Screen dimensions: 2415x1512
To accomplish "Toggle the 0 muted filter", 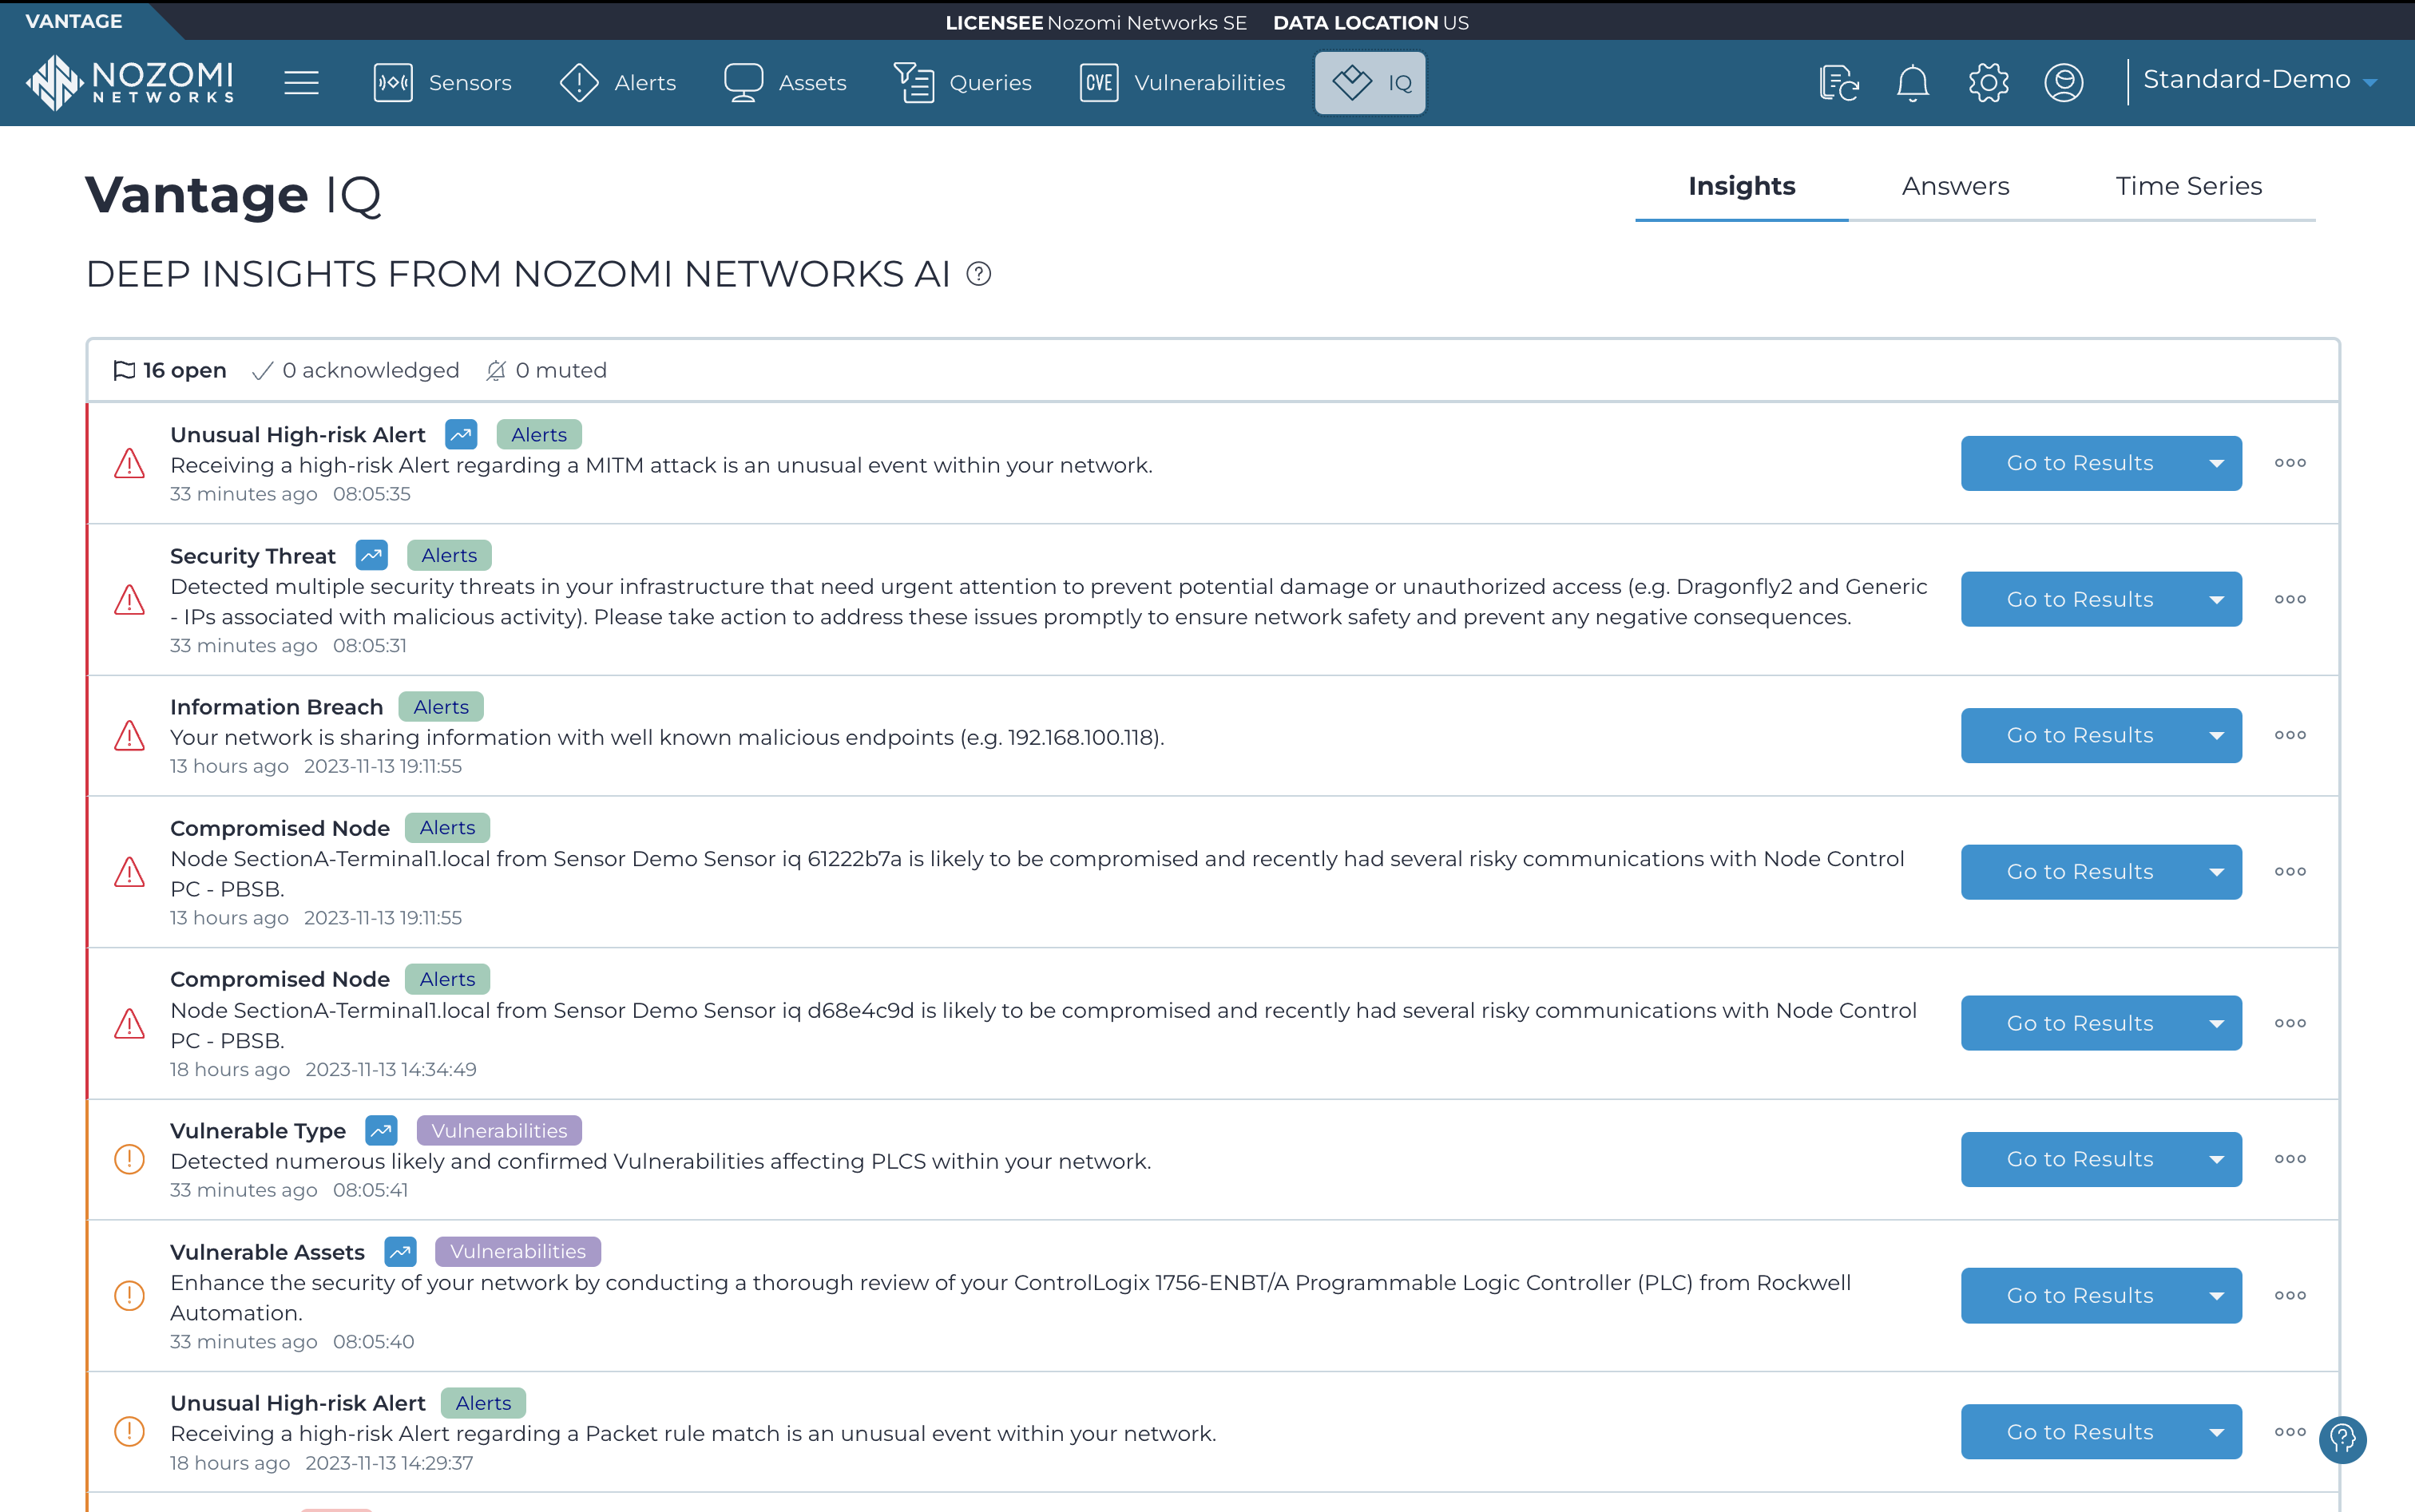I will point(545,370).
